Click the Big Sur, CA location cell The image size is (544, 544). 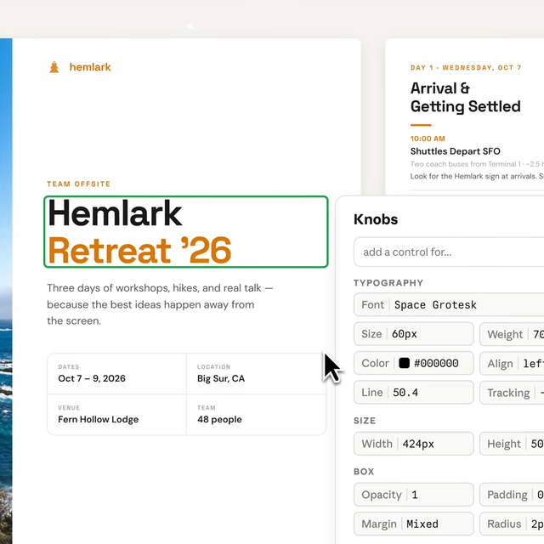[255, 373]
